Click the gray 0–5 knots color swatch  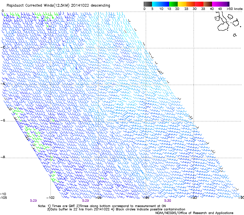[x=148, y=4]
